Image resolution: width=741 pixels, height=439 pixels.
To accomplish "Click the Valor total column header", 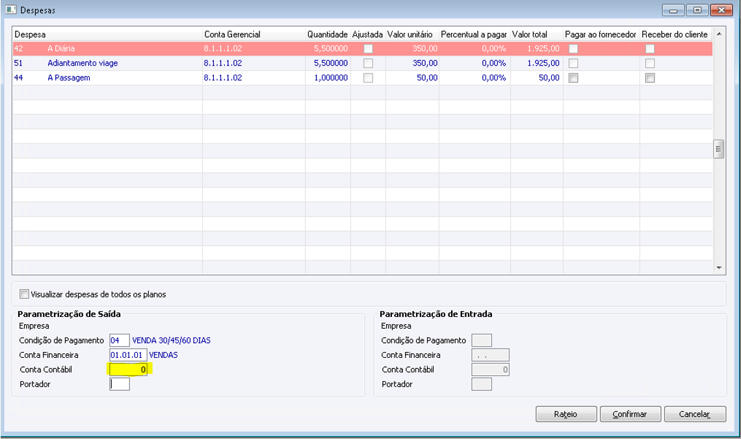I will (x=537, y=34).
